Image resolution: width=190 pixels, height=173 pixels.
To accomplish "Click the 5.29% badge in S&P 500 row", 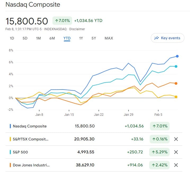I will click(x=159, y=152).
